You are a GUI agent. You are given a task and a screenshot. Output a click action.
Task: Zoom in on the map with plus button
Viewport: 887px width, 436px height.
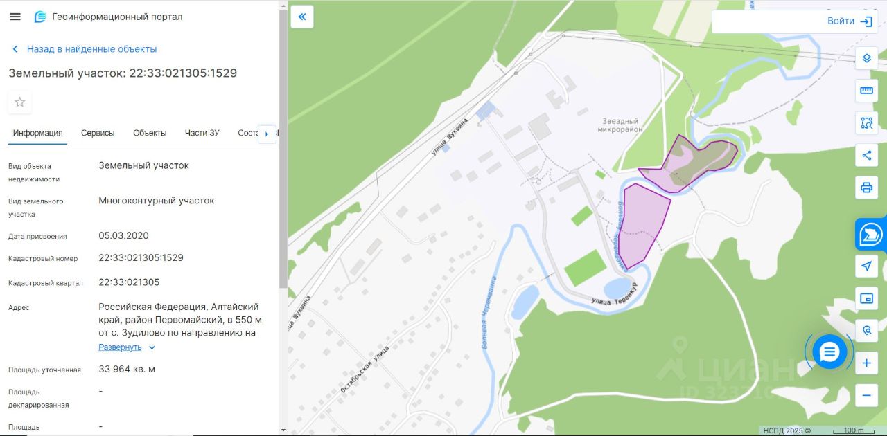click(866, 363)
